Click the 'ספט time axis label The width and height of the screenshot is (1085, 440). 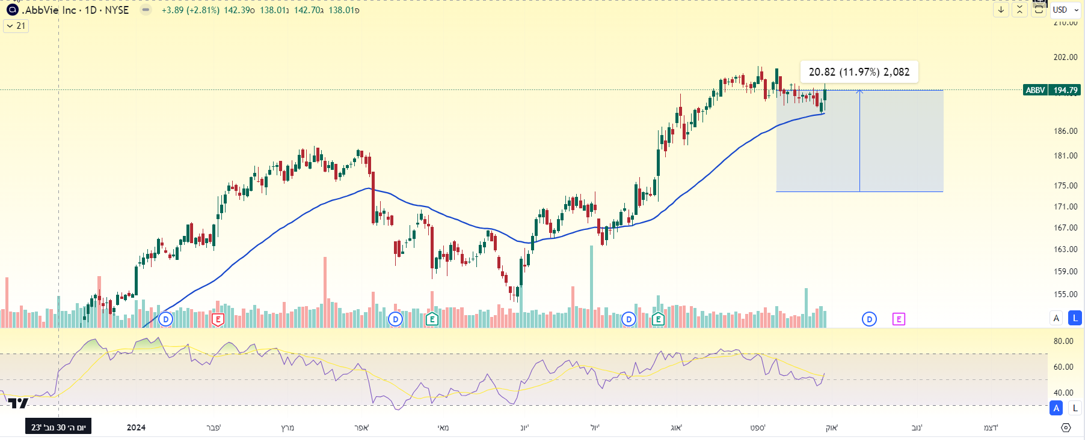[758, 427]
